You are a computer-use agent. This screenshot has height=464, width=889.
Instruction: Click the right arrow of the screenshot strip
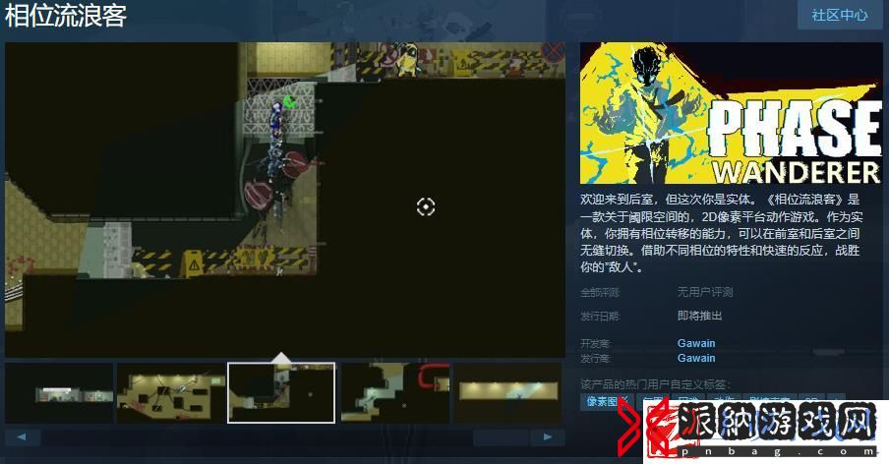pyautogui.click(x=547, y=436)
